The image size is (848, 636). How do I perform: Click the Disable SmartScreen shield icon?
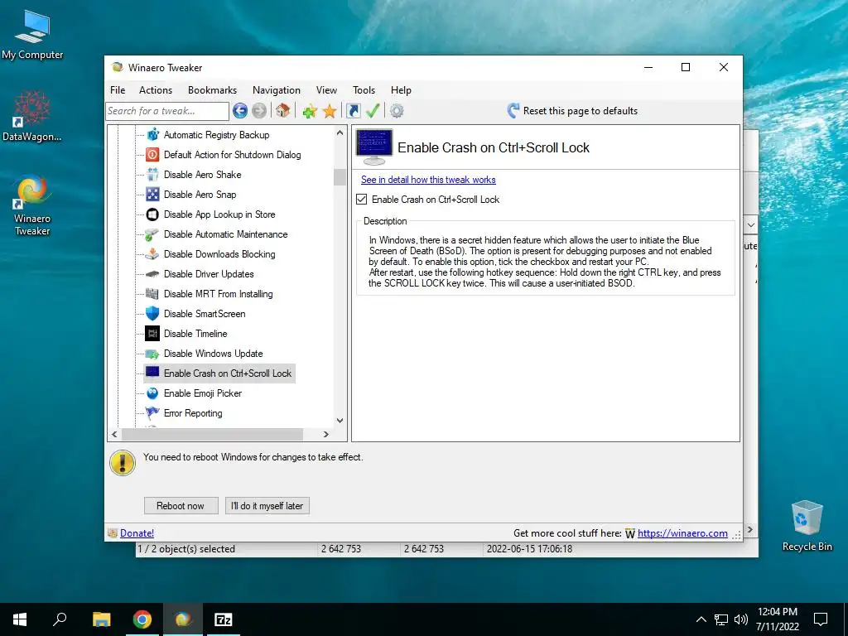click(x=152, y=314)
